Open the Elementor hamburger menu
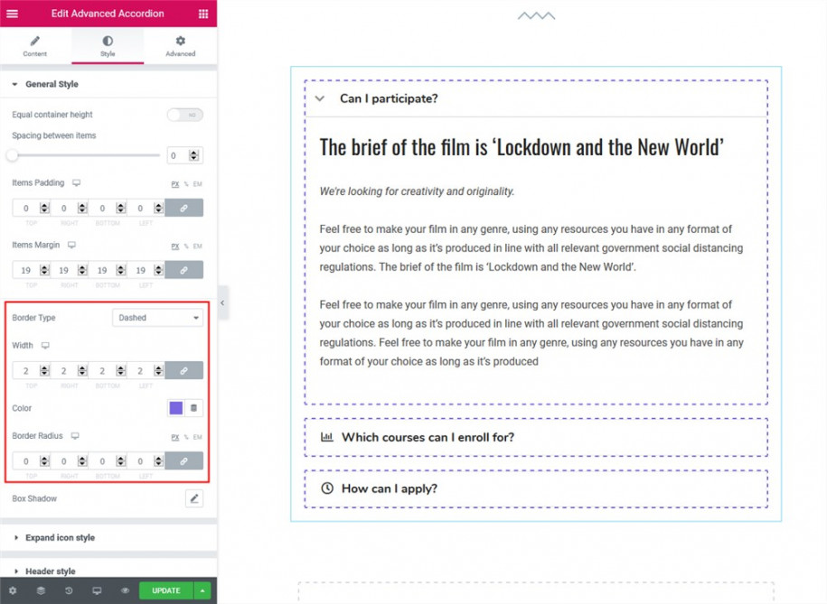The width and height of the screenshot is (827, 604). click(12, 14)
